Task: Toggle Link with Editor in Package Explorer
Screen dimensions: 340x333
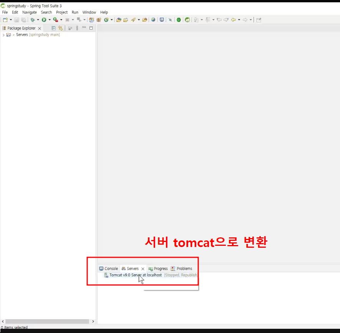Action: pos(60,28)
